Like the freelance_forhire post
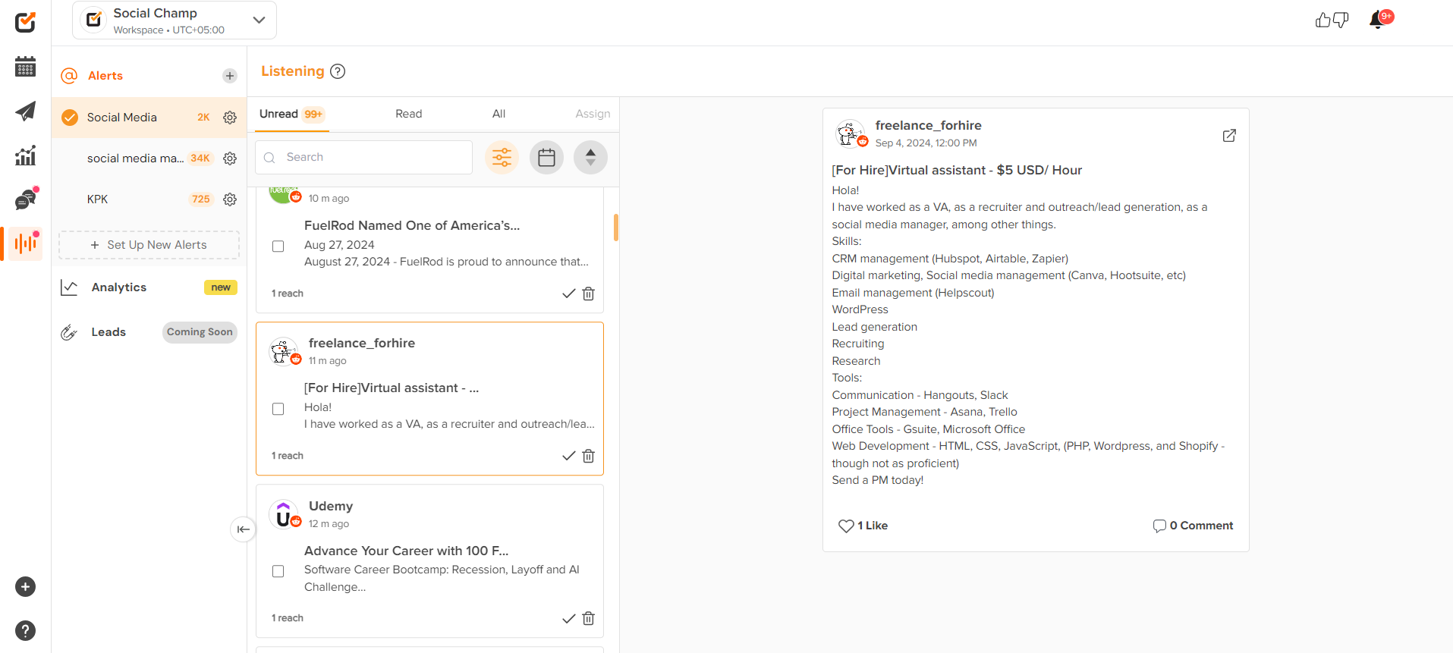Viewport: 1453px width, 653px height. [x=846, y=526]
